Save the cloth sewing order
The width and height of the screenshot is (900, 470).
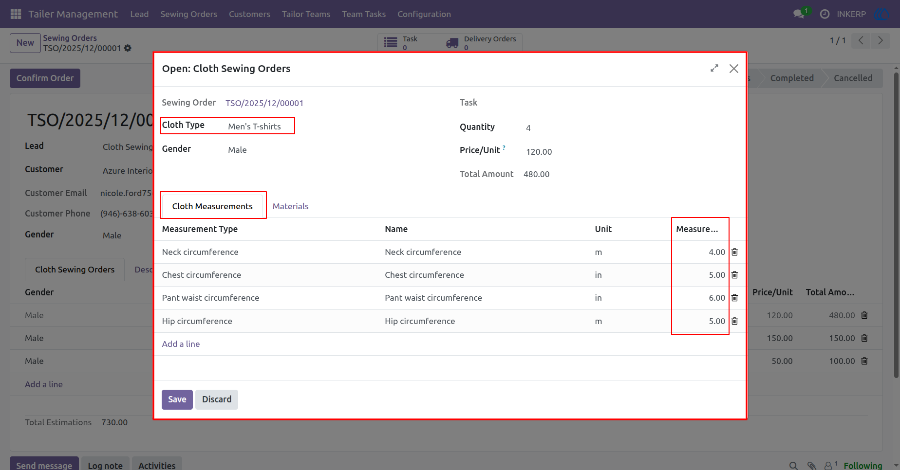point(177,399)
